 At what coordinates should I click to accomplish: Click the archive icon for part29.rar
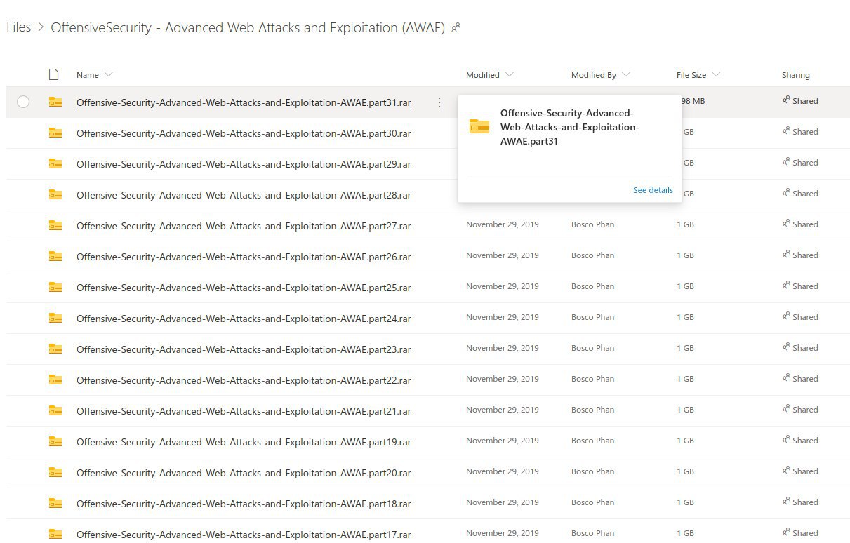point(55,163)
